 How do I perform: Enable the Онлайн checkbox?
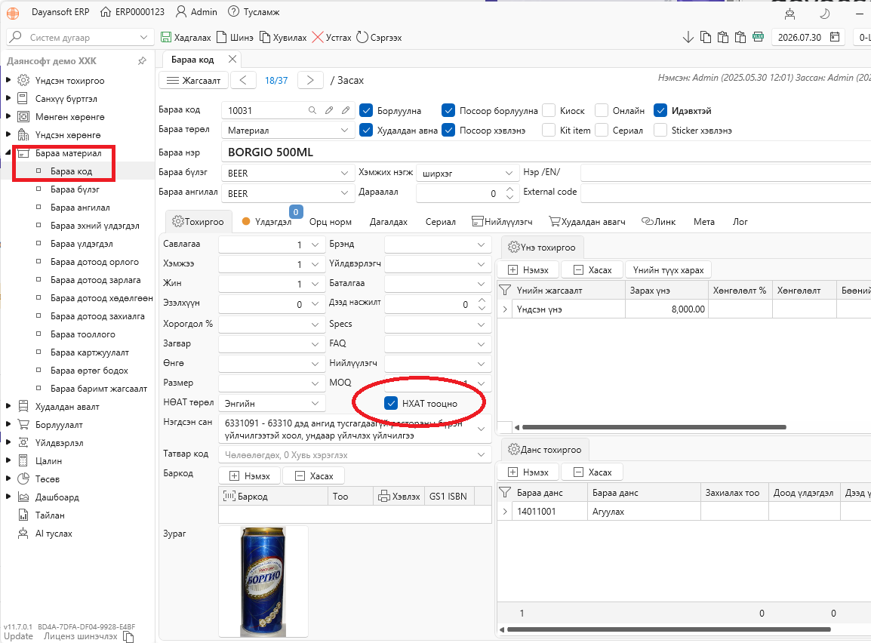pos(601,110)
